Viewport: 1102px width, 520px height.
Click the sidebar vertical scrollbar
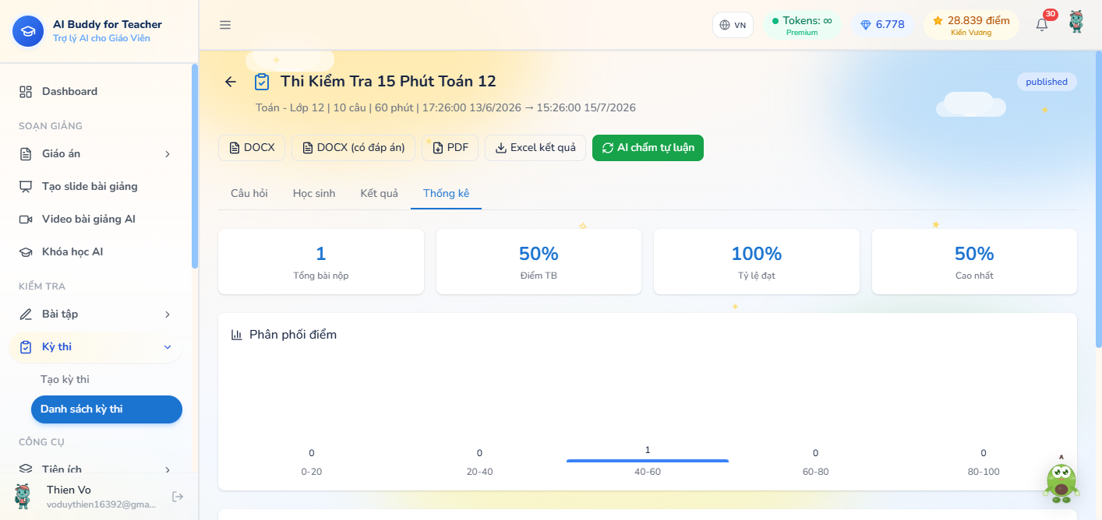[194, 166]
